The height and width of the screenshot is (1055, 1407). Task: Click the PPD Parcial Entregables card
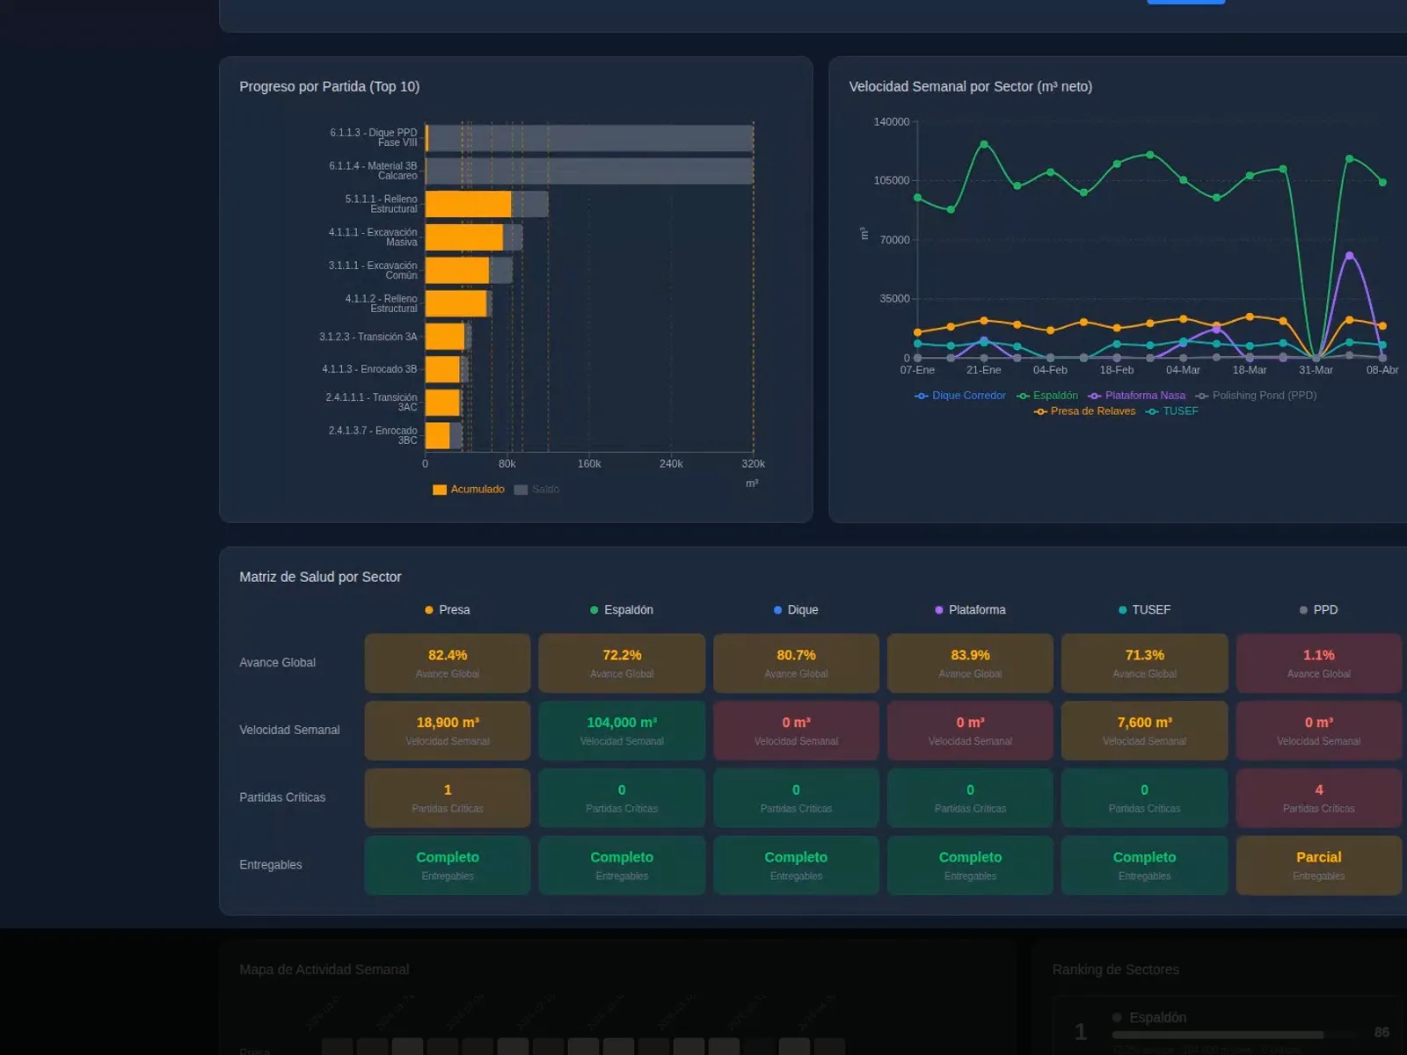(1318, 865)
